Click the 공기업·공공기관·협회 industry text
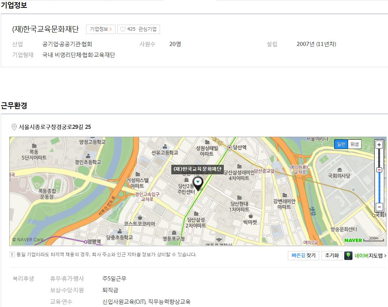 [x=67, y=44]
